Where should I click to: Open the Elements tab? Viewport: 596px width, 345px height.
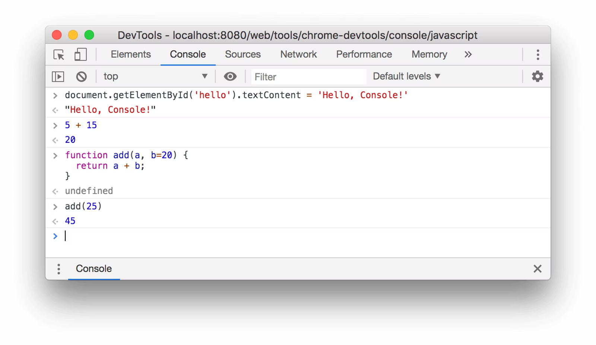(131, 54)
